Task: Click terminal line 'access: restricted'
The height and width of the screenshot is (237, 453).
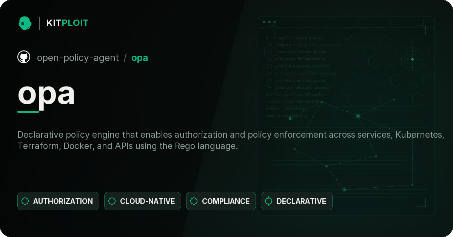Action: (x=287, y=109)
